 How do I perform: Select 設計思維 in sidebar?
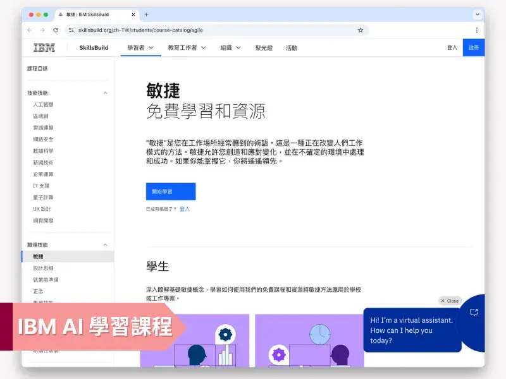(x=43, y=268)
